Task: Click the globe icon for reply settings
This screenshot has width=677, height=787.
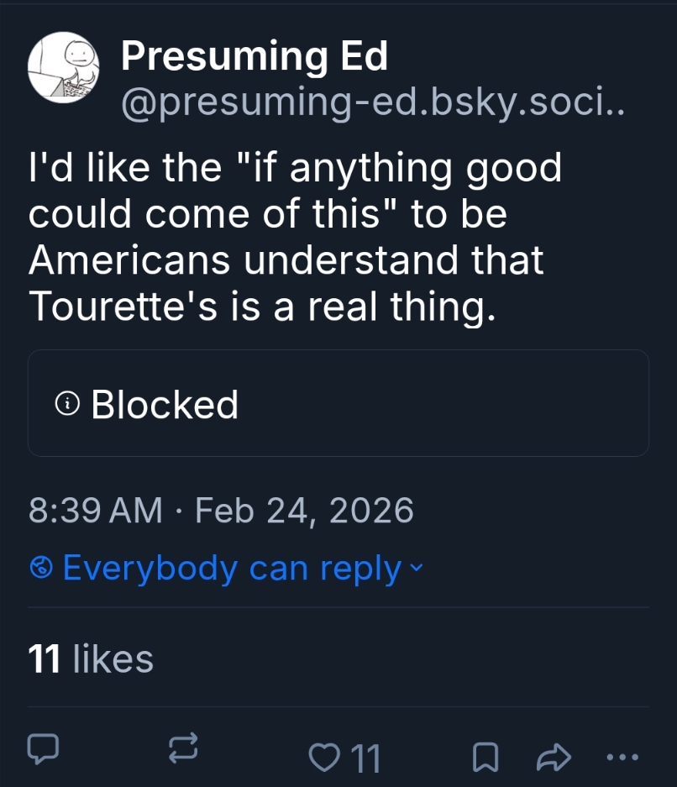Action: tap(41, 569)
